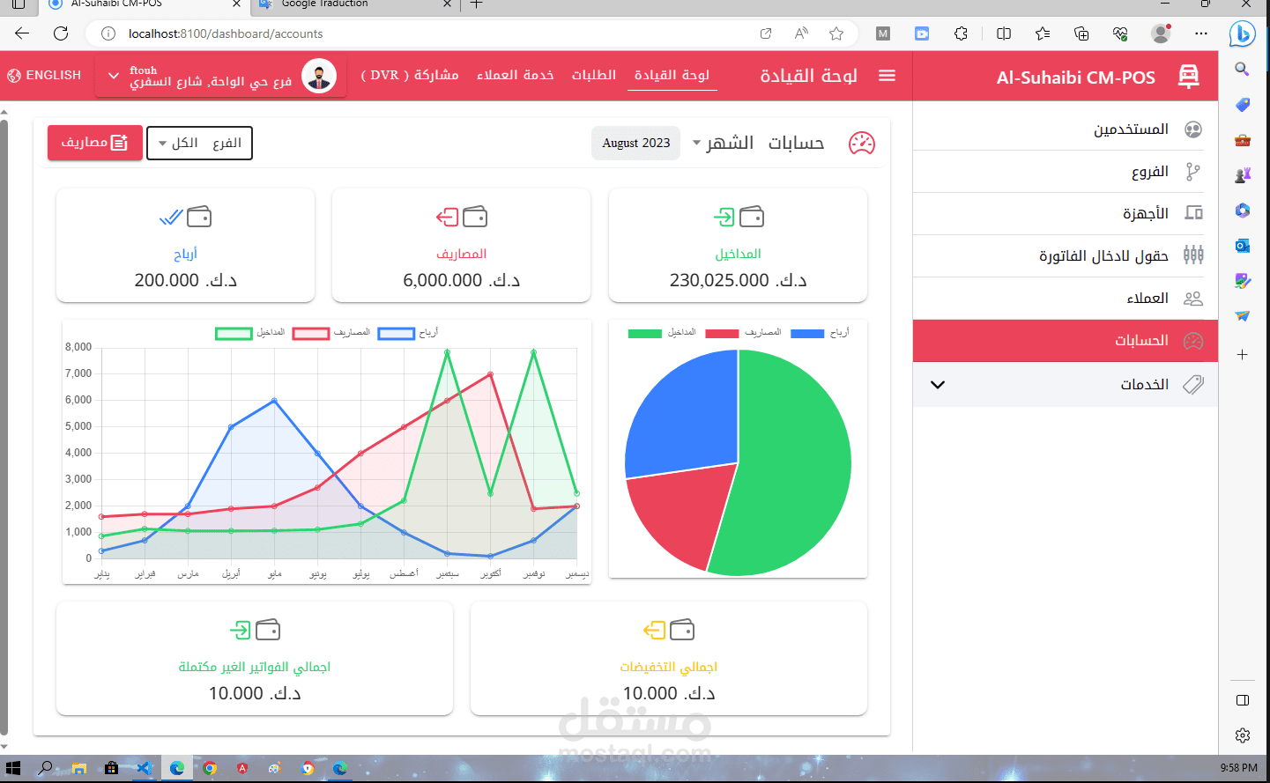Open browser extensions puzzle icon
This screenshot has height=783, width=1270.
[x=961, y=33]
